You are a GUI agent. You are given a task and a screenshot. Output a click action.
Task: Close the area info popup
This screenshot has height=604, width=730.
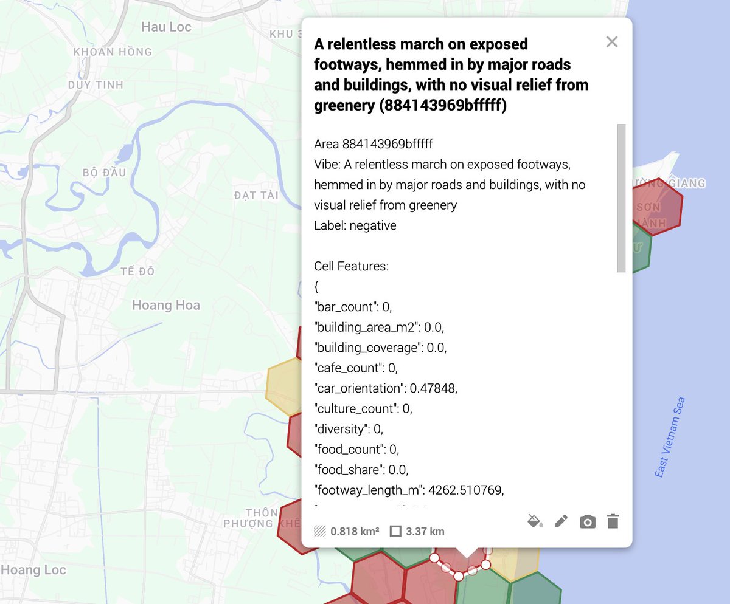tap(612, 42)
